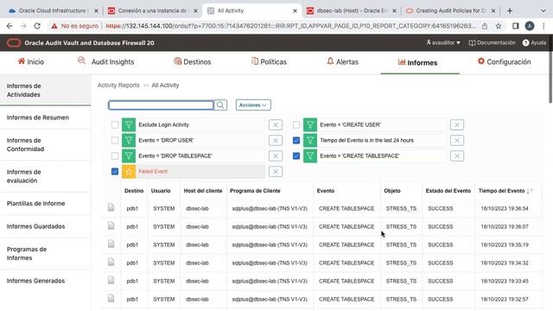The height and width of the screenshot is (311, 553).
Task: Click the Activity Reports breadcrumb
Action: pyautogui.click(x=118, y=86)
